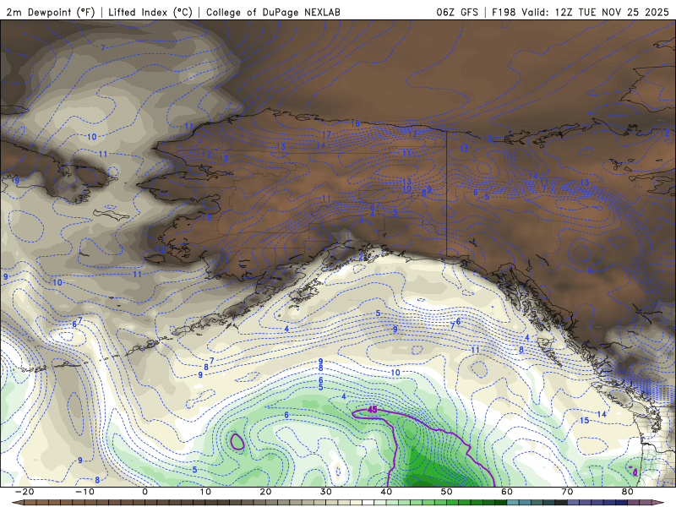Click the 'Valid: 12Z TUE NOV 25 2025' text
The height and width of the screenshot is (507, 676).
pyautogui.click(x=595, y=12)
